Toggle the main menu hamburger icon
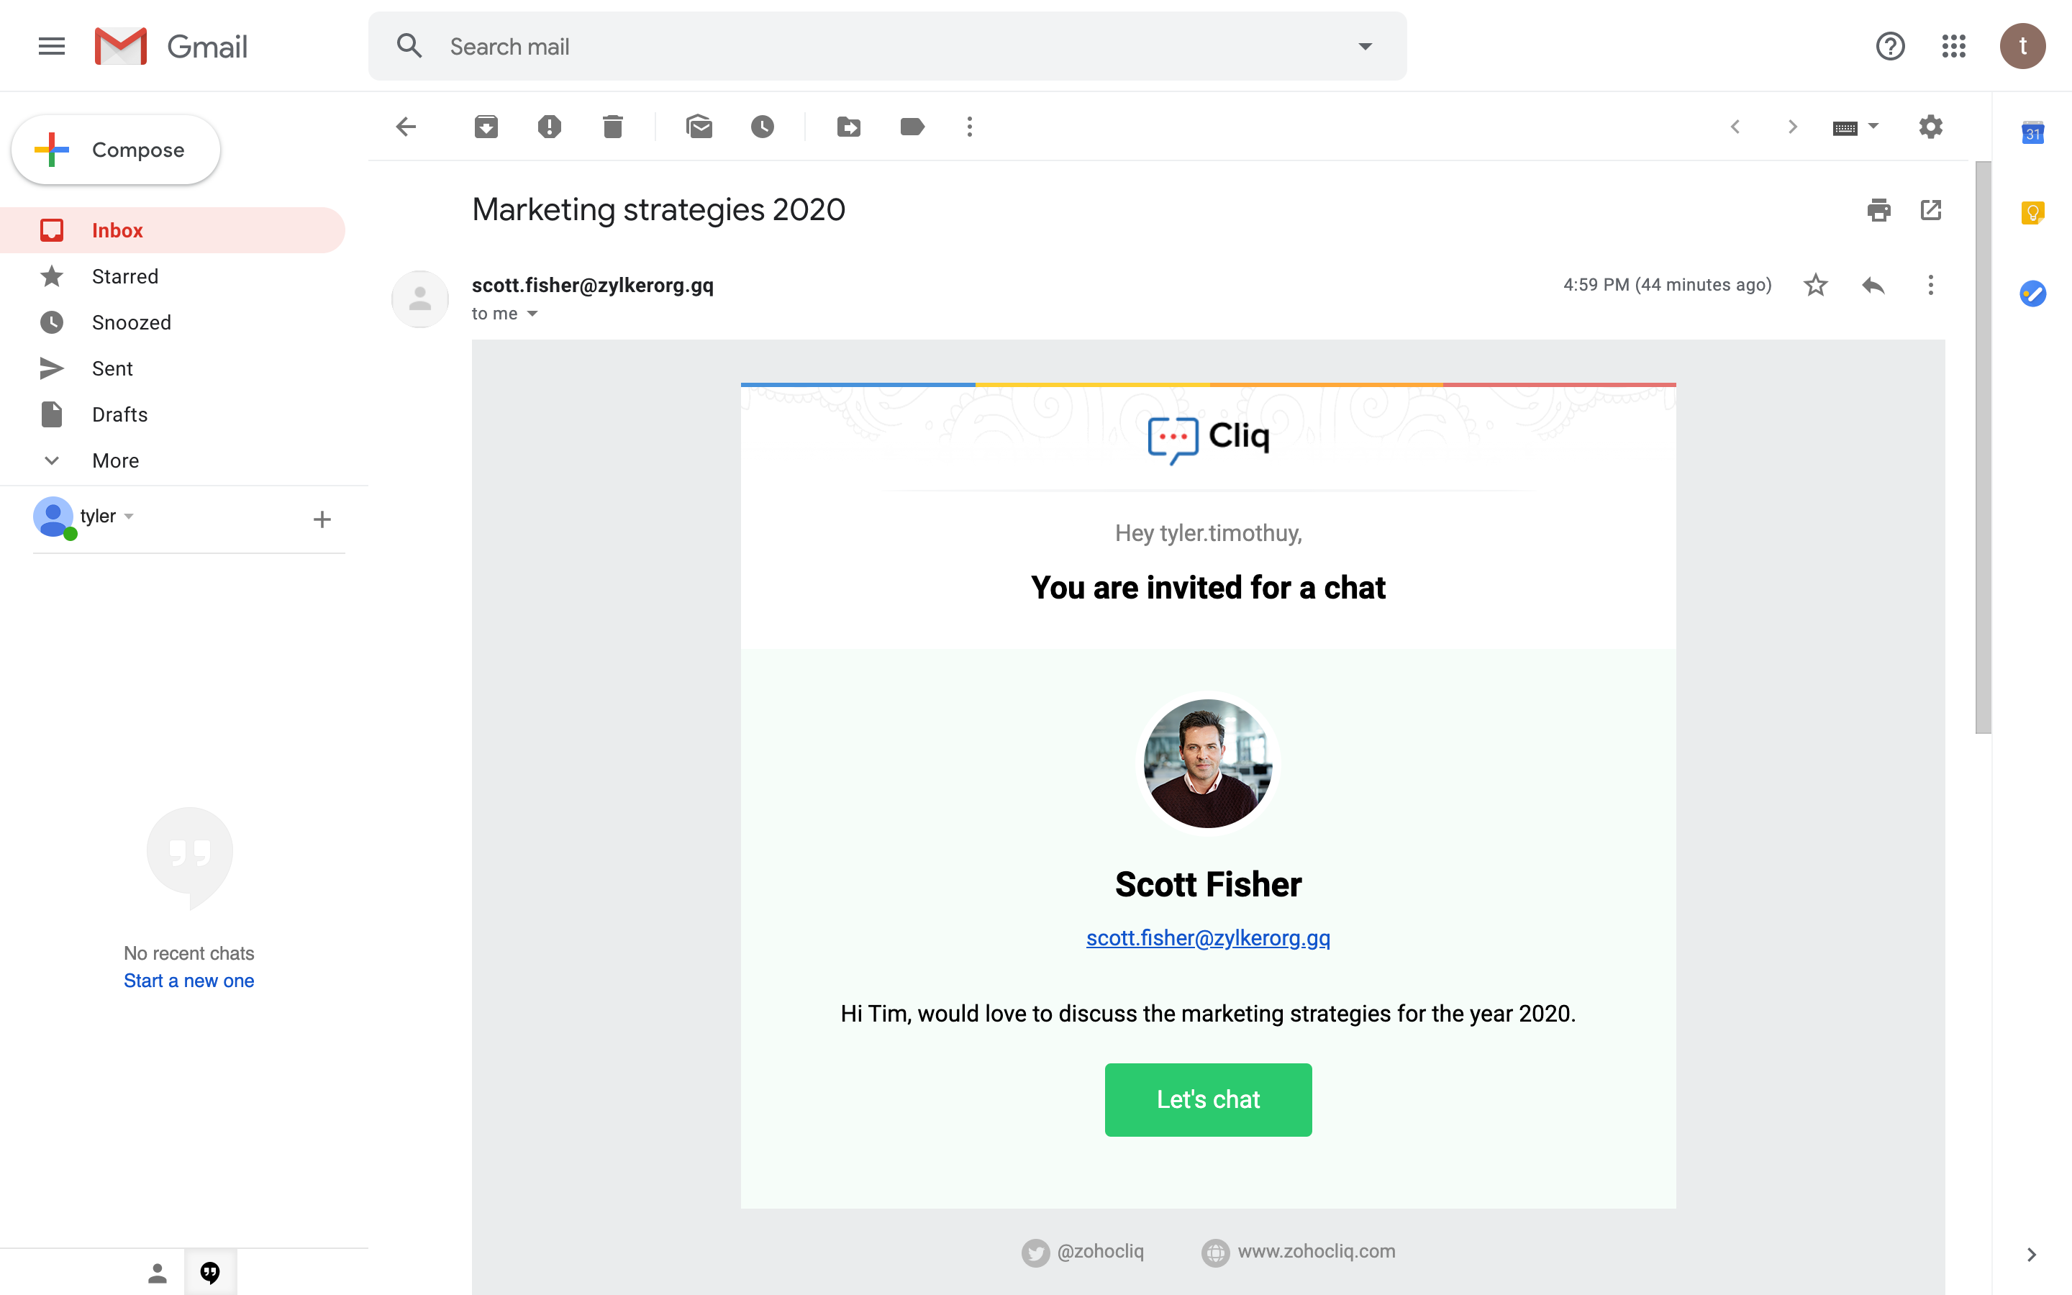2072x1295 pixels. [51, 46]
